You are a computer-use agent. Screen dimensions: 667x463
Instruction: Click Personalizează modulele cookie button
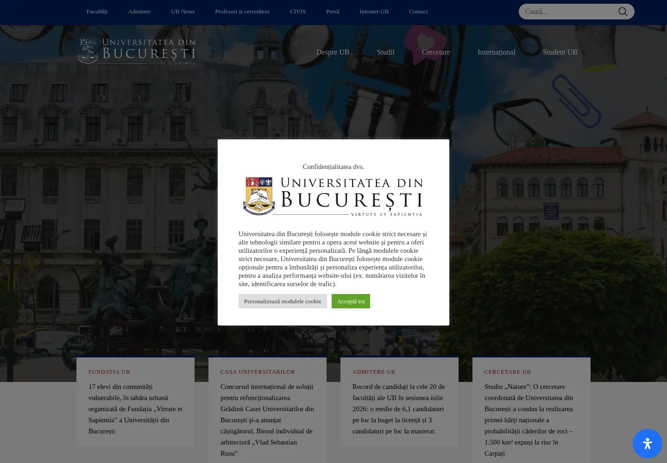pos(283,301)
